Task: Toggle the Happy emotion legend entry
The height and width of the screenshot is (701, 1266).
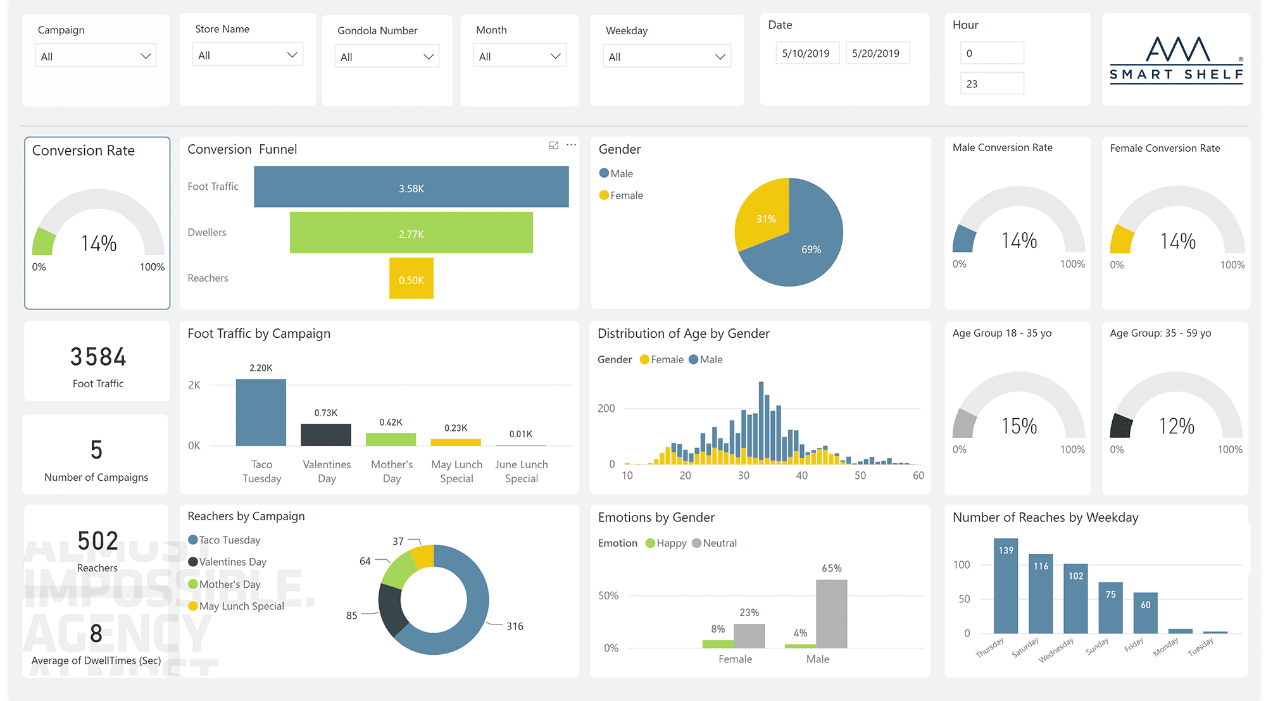Action: pyautogui.click(x=666, y=543)
